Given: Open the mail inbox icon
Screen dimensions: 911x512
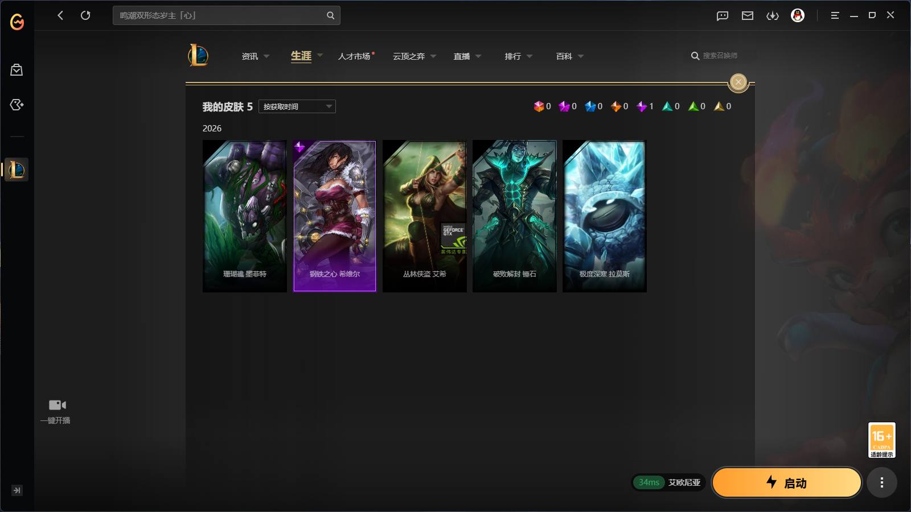Looking at the screenshot, I should coord(748,15).
